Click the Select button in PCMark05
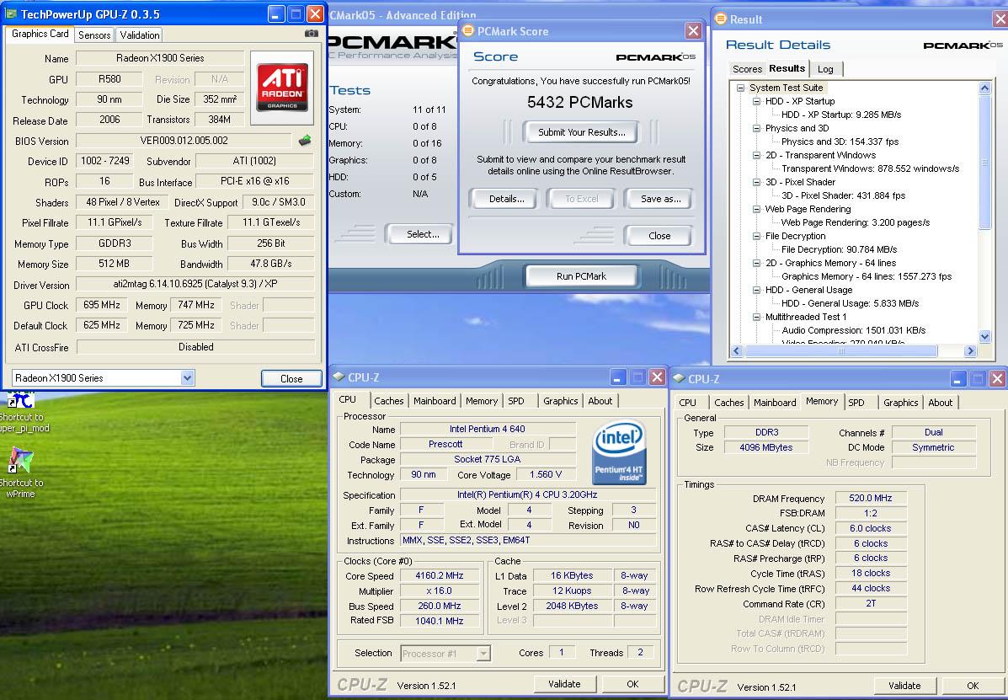Viewport: 1008px width, 700px height. click(423, 235)
